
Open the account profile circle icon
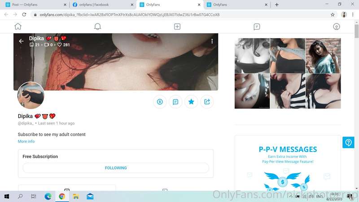pyautogui.click(x=336, y=26)
